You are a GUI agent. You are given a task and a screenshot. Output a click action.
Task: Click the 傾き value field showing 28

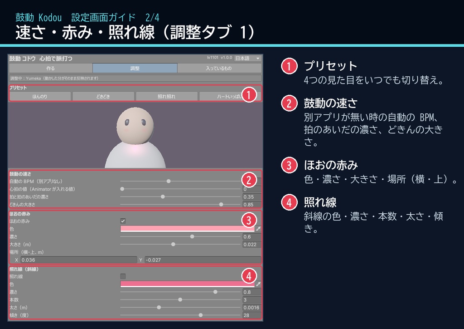point(251,315)
